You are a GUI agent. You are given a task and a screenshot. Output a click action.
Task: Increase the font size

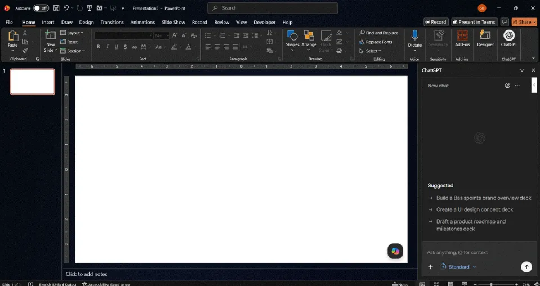[x=175, y=35]
